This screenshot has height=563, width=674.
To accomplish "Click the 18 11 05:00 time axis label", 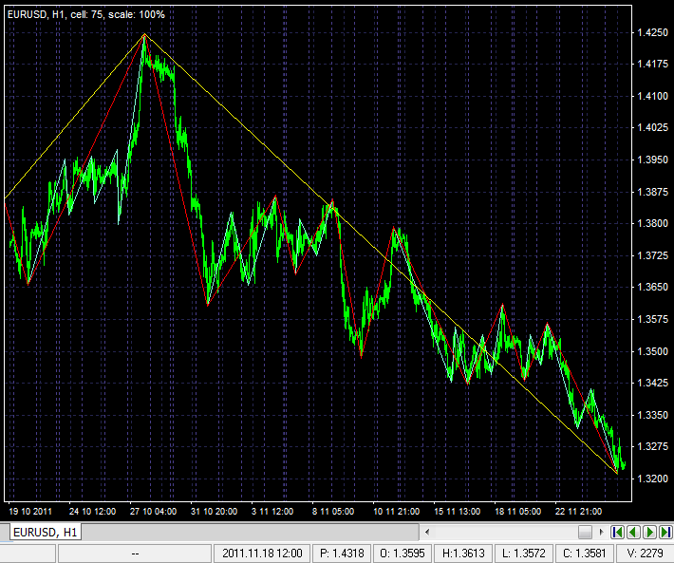I will (x=518, y=512).
